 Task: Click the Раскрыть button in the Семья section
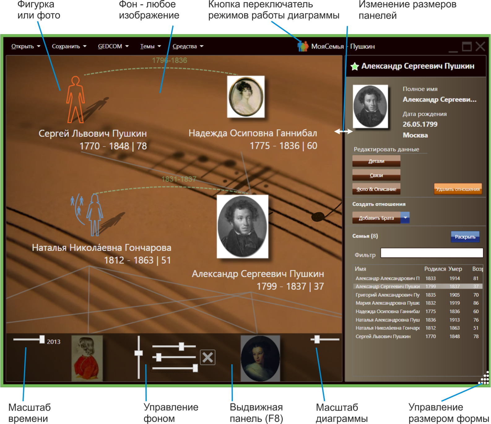(465, 237)
